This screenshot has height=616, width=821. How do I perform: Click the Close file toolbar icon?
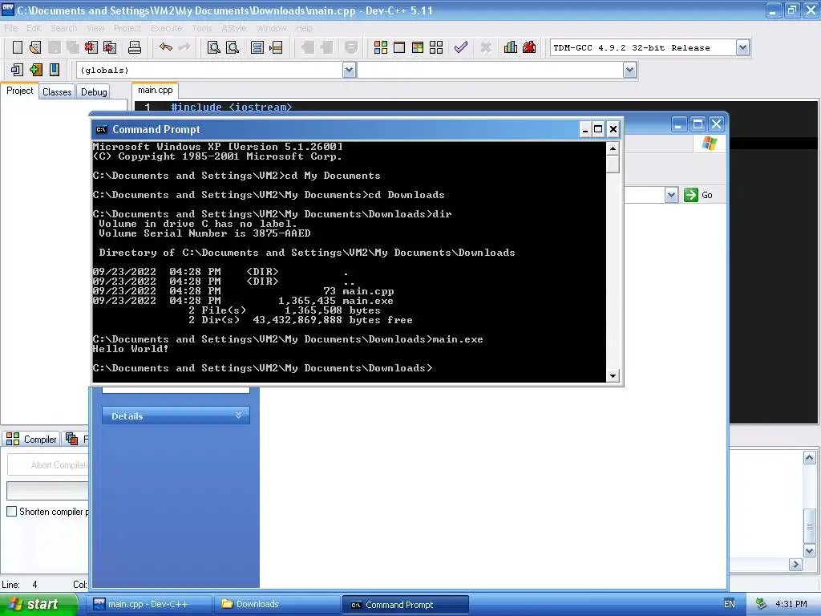click(x=91, y=47)
